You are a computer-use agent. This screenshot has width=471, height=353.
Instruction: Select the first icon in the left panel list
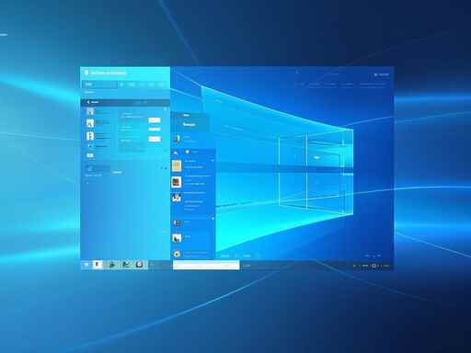(x=90, y=111)
